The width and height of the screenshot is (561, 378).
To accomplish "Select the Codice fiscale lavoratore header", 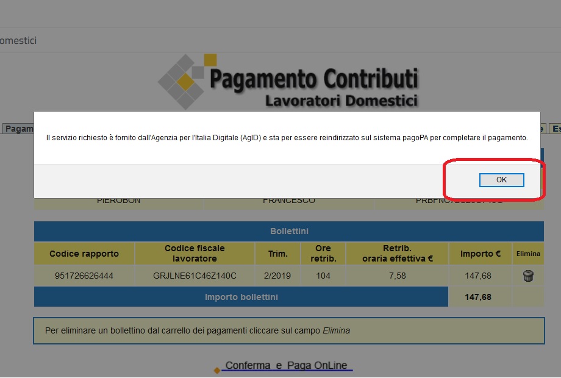I will (194, 253).
